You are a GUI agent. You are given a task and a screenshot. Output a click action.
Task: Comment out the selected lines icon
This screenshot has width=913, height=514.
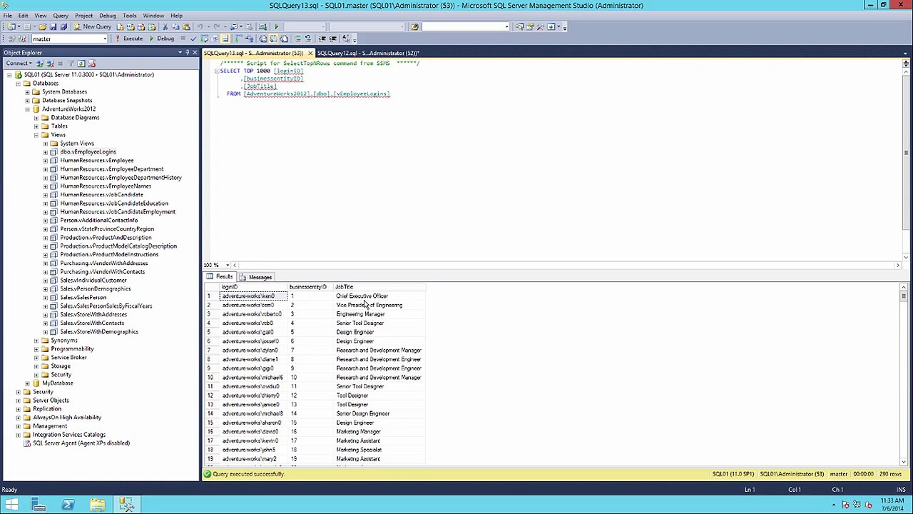297,39
